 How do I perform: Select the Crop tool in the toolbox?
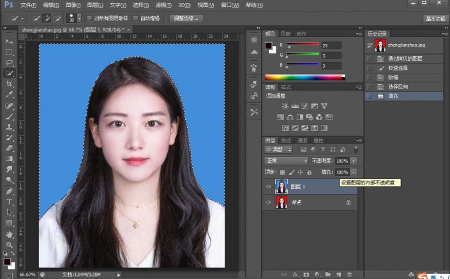10,84
